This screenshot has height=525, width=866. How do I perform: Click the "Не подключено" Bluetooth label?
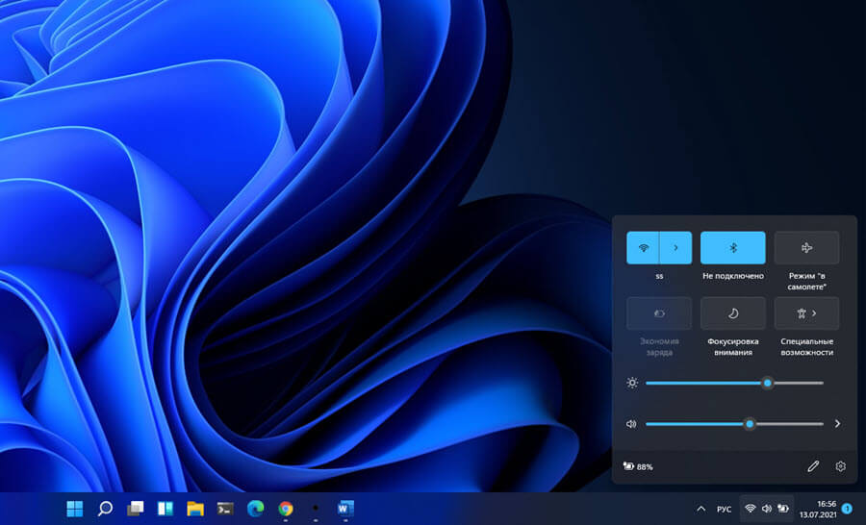pyautogui.click(x=733, y=275)
